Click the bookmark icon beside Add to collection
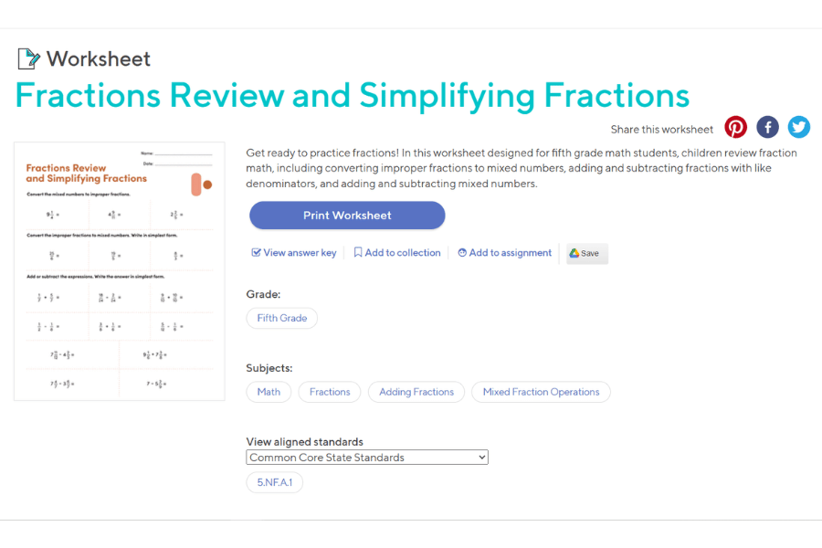 [357, 252]
